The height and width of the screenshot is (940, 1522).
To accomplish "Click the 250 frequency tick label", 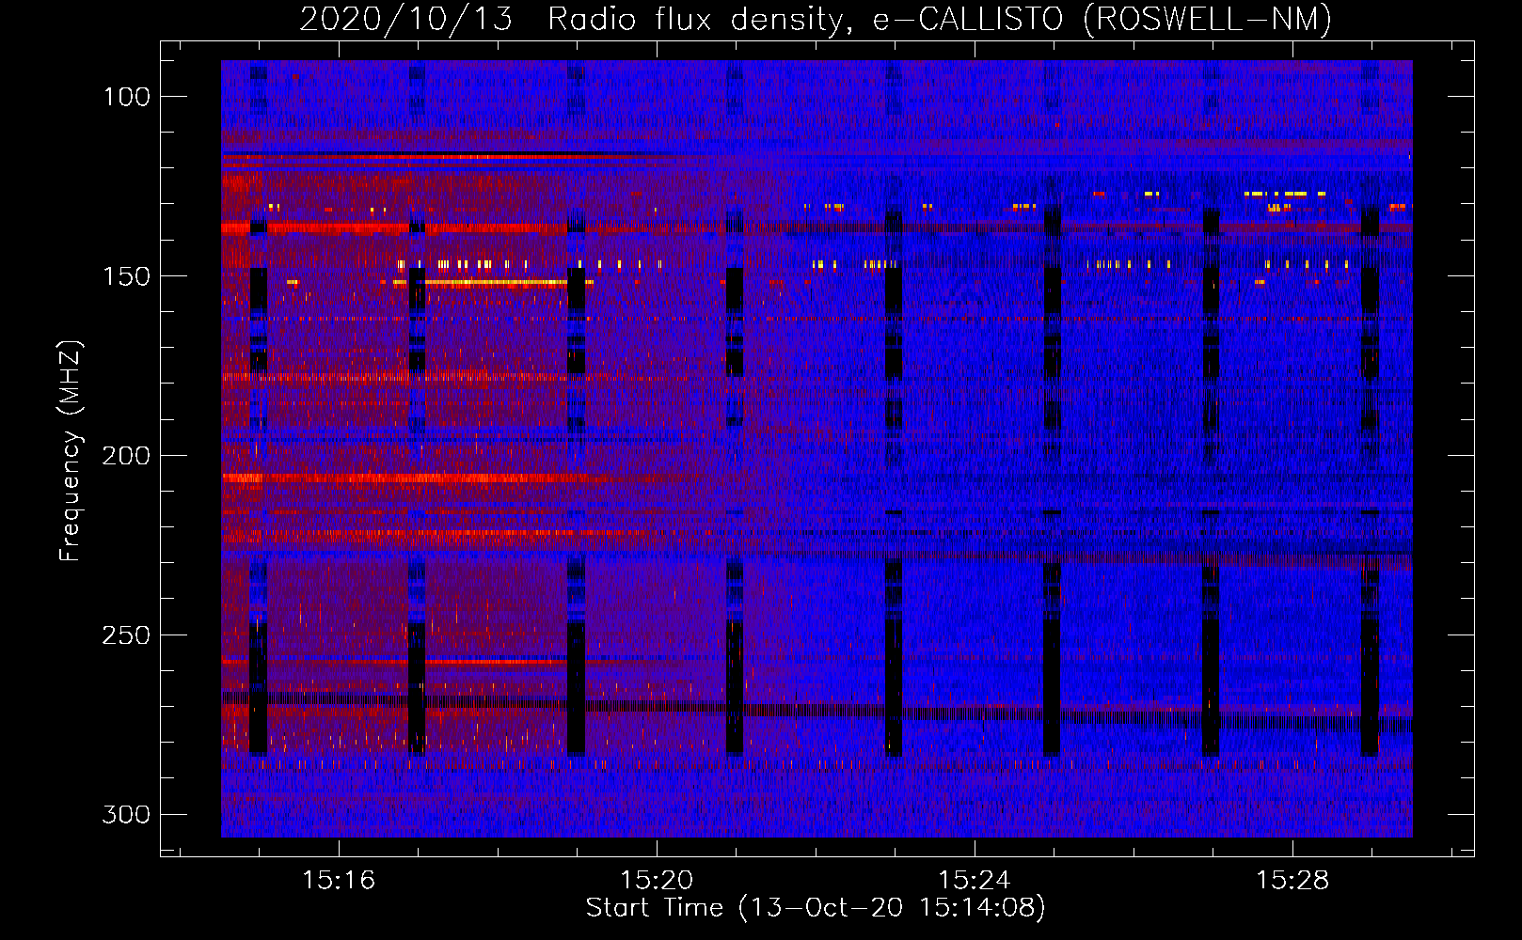I will point(124,635).
